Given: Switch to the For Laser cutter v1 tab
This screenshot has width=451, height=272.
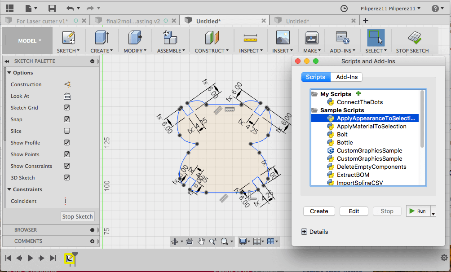Looking at the screenshot, I should click(41, 21).
